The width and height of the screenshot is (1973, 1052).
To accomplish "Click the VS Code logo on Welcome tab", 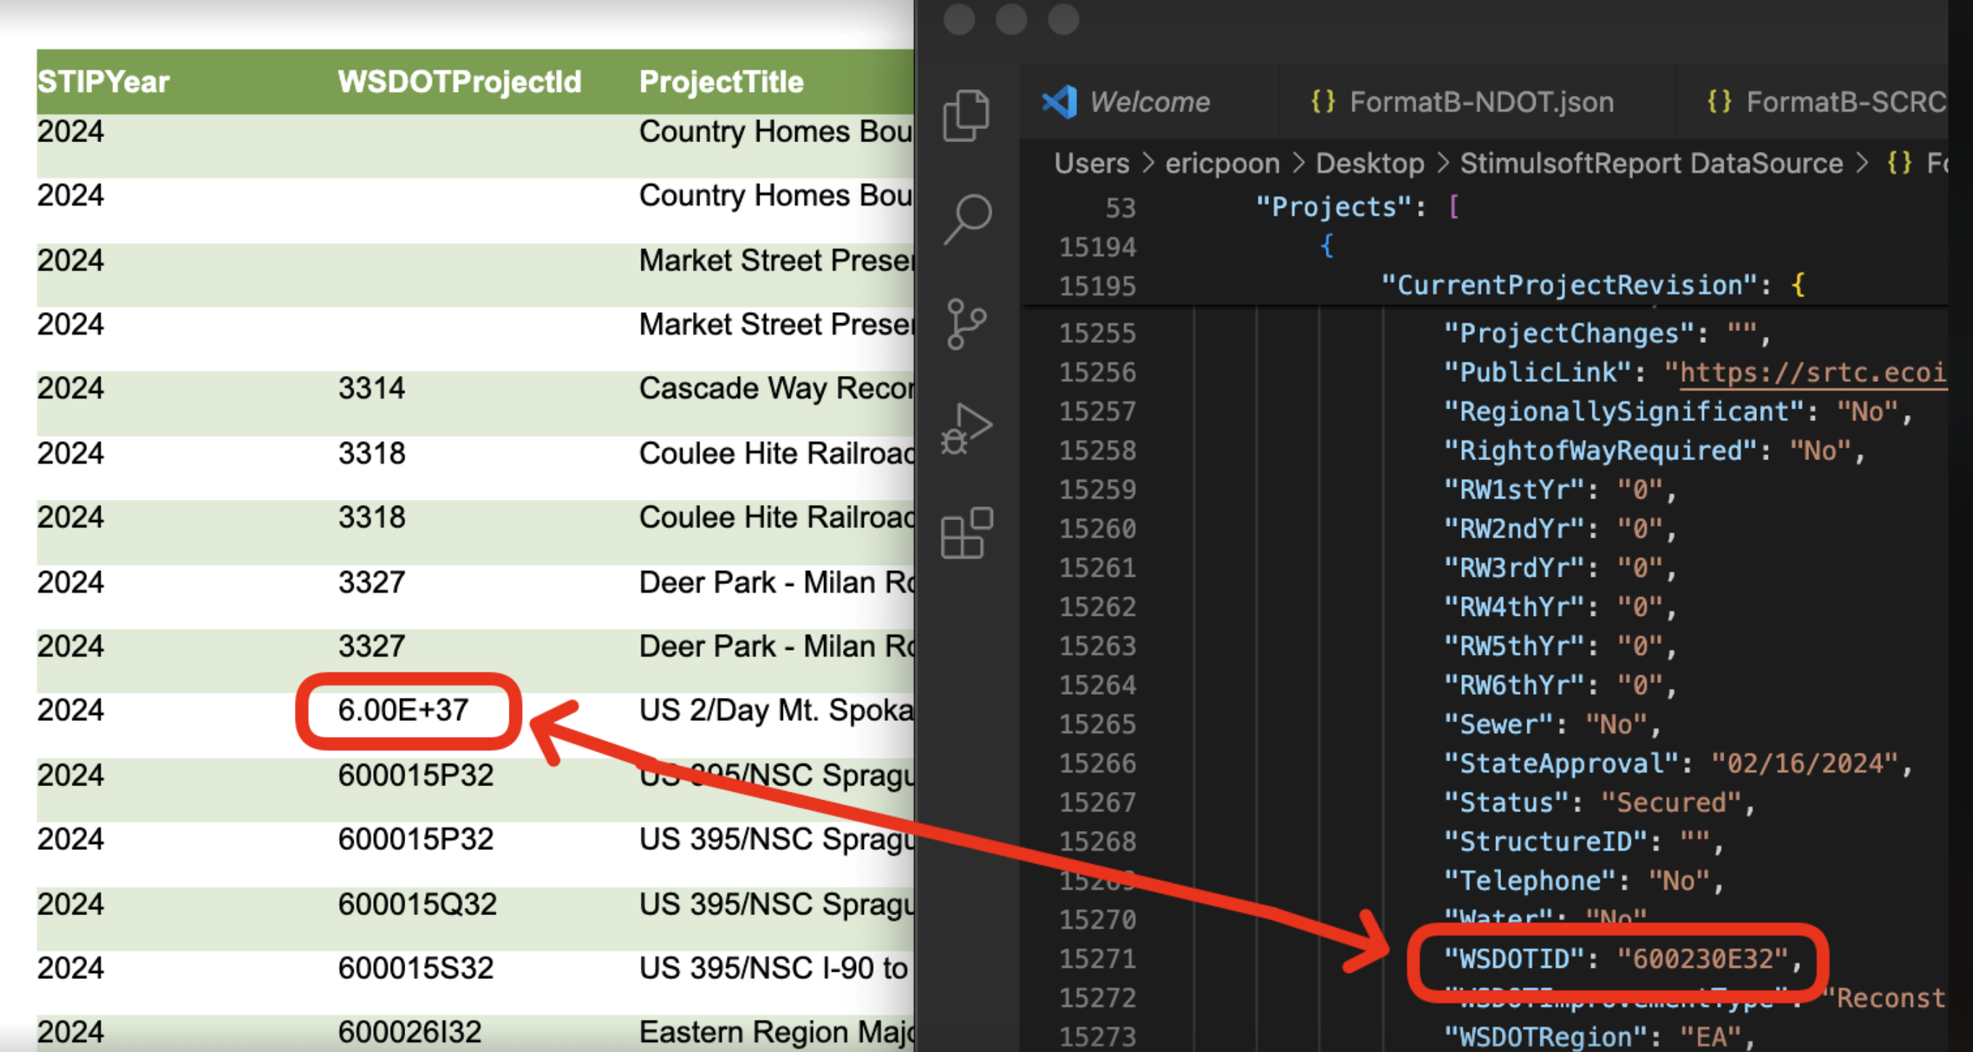I will point(1059,102).
